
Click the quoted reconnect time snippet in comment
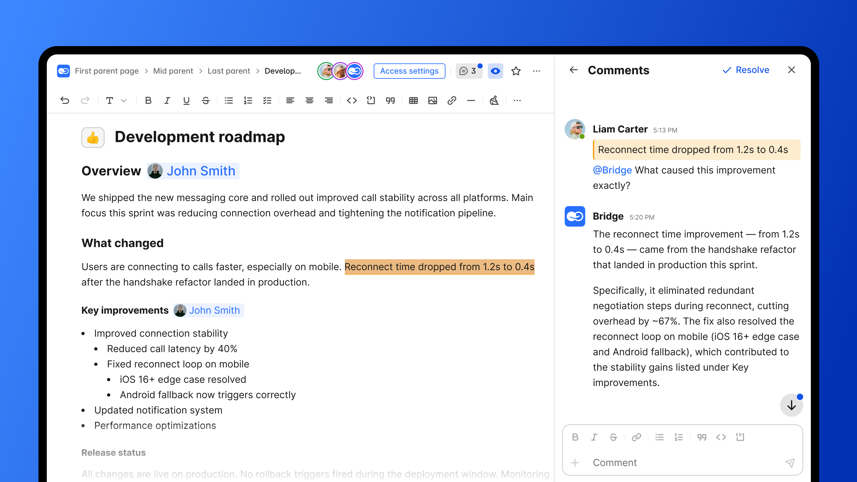click(x=697, y=149)
